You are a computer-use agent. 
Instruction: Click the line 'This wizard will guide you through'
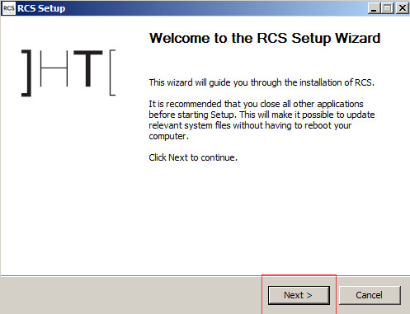pyautogui.click(x=262, y=82)
